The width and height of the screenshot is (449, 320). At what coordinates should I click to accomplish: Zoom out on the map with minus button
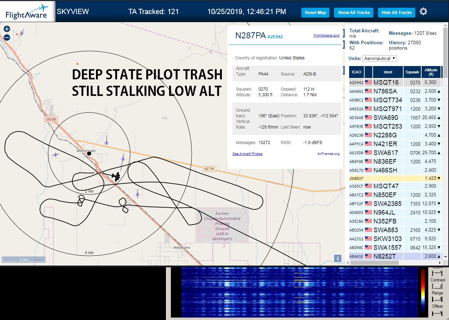[x=7, y=37]
